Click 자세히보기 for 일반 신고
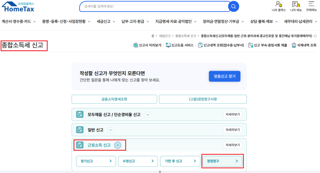Viewport: 320px width, 173px height. pos(233,130)
